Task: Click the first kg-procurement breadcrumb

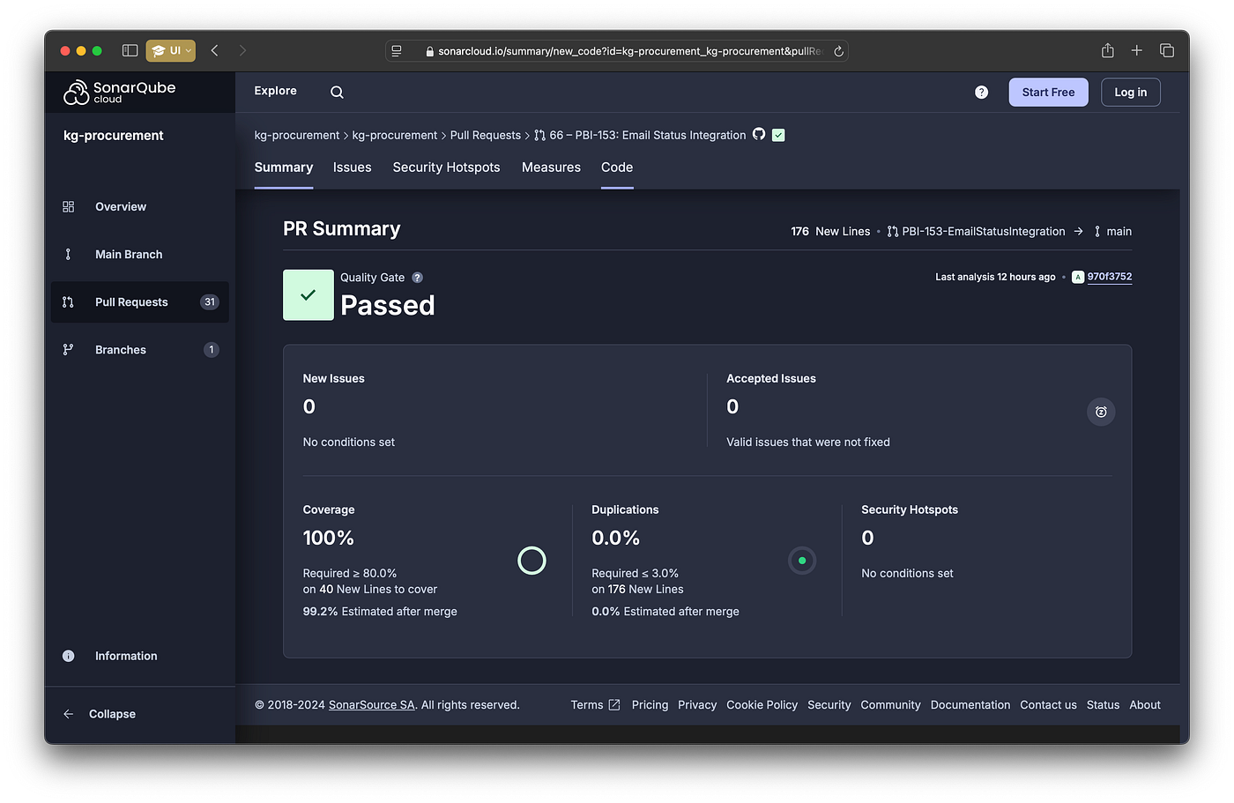Action: (x=297, y=135)
